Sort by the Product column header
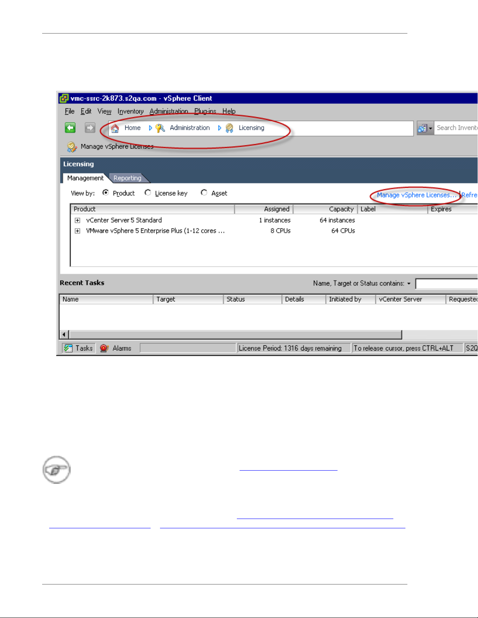478x618 pixels. point(153,209)
